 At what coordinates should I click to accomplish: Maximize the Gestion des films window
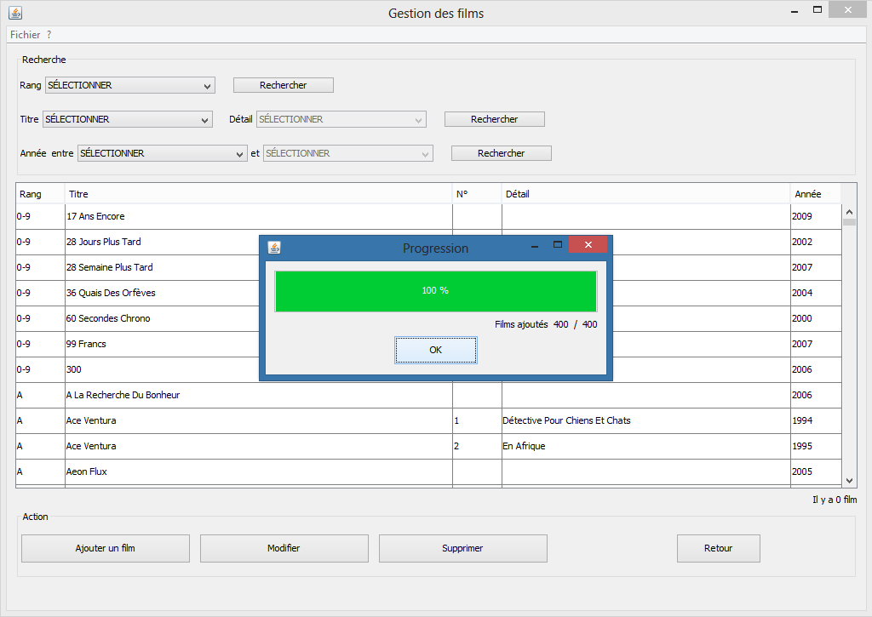(x=817, y=9)
